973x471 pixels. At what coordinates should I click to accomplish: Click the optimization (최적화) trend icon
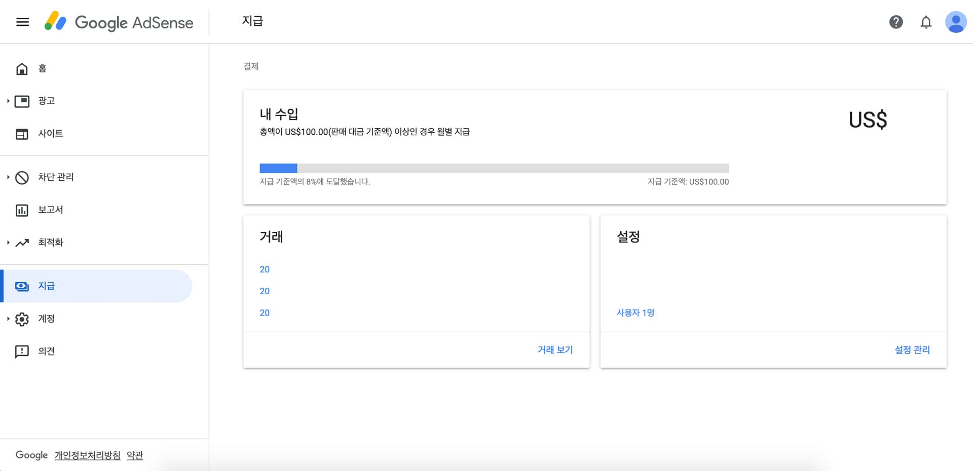(22, 243)
